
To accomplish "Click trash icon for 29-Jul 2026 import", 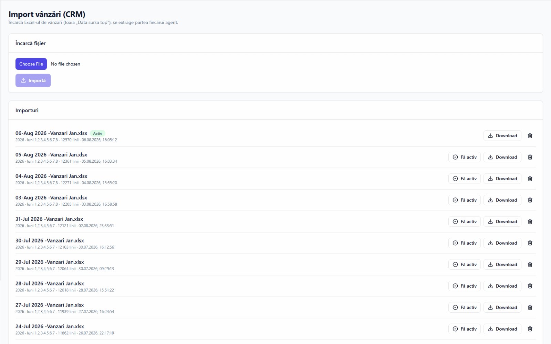I will [530, 265].
